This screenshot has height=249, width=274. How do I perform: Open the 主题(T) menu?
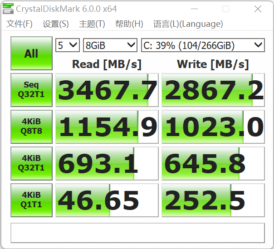point(92,24)
